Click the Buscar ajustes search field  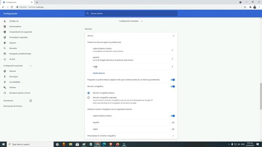131,13
